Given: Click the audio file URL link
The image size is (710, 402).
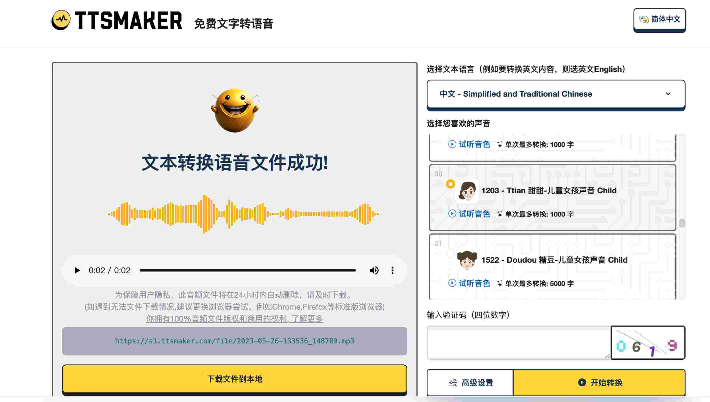Looking at the screenshot, I should coord(234,341).
